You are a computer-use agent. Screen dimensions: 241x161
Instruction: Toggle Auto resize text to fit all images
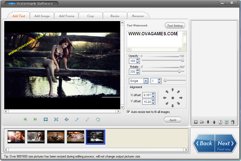[x=128, y=112]
